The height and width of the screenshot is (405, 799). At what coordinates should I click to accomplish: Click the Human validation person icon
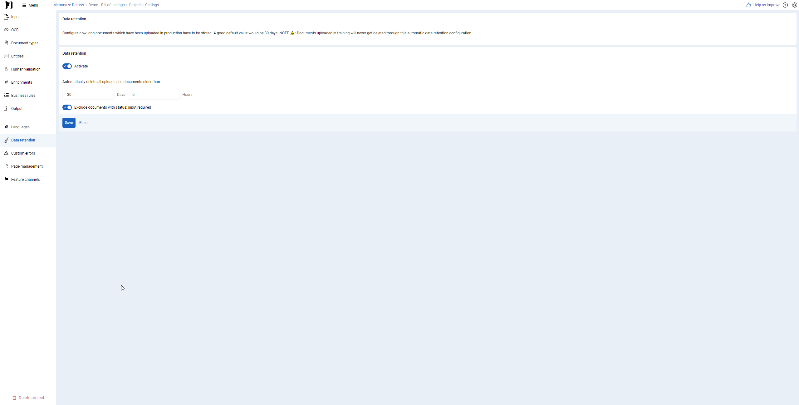[x=6, y=69]
